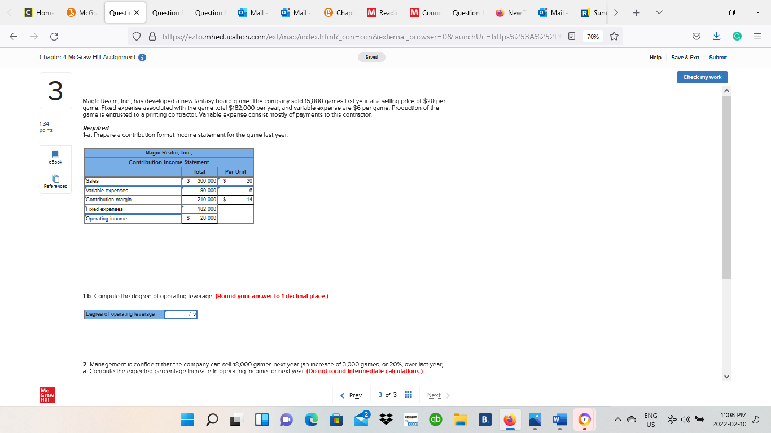This screenshot has height=433, width=771.
Task: Go to the Next page
Action: click(433, 395)
